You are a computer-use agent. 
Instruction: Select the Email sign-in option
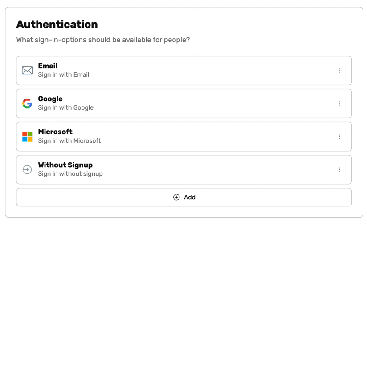click(x=178, y=70)
